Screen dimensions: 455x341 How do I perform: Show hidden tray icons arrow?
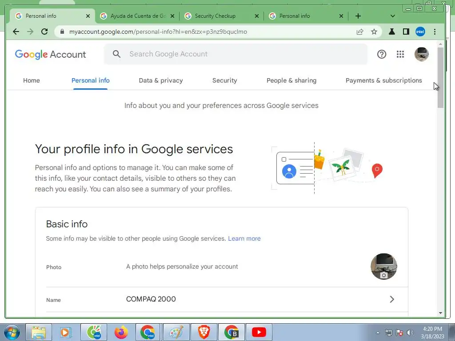click(378, 333)
